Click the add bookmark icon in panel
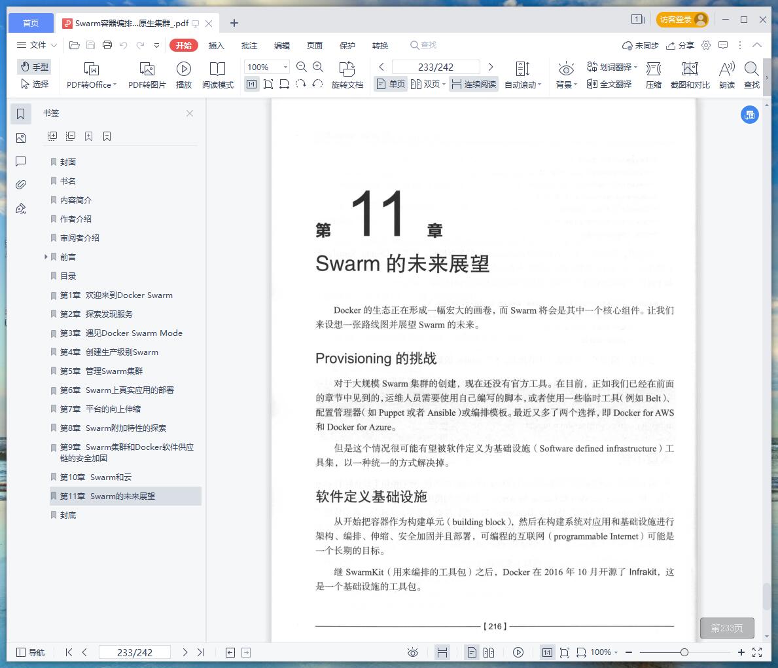Viewport: 778px width, 668px height. pos(89,136)
